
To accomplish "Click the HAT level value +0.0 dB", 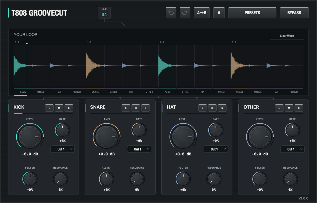I will click(183, 154).
